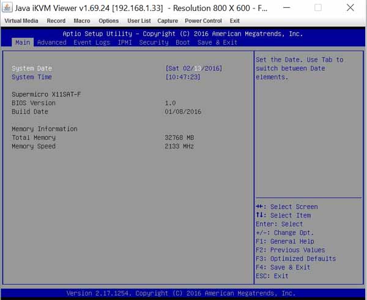Switch to the Boot tab

point(183,42)
